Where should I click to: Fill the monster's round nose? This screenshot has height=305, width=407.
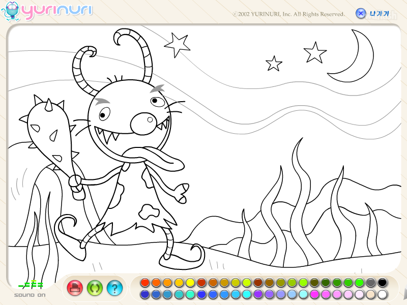click(x=141, y=125)
